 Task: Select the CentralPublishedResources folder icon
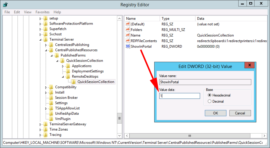pyautogui.click(x=51, y=50)
